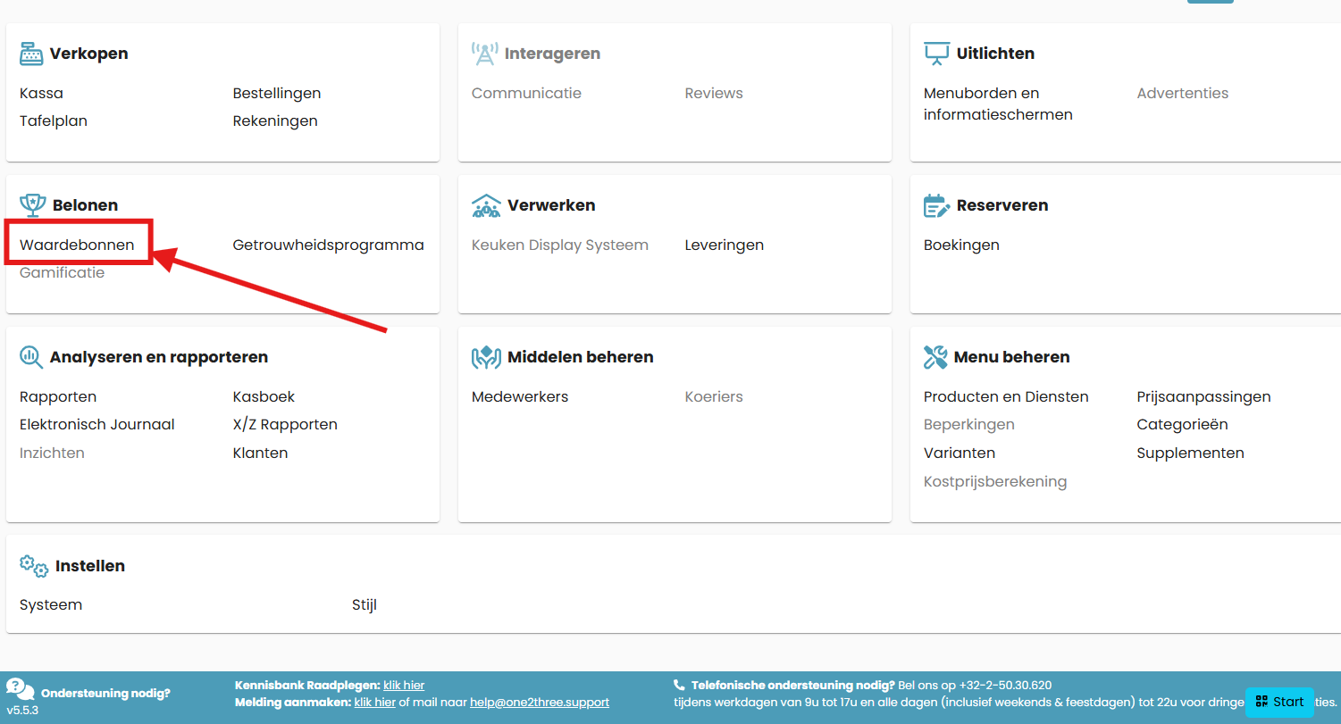Select Medewerkers under Middelen beheren
Screen dimensions: 1341x724
[x=520, y=396]
